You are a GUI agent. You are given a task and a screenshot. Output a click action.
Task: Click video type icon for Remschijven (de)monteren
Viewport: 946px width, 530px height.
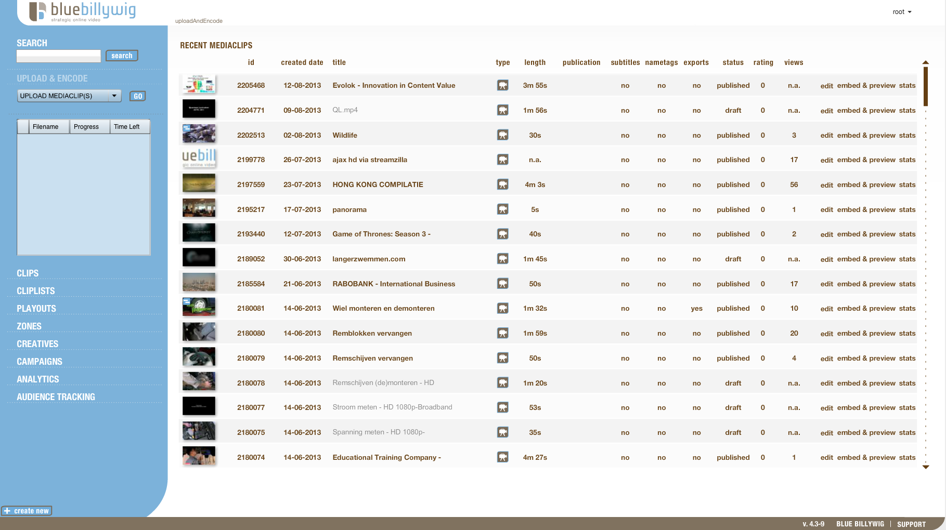tap(502, 383)
